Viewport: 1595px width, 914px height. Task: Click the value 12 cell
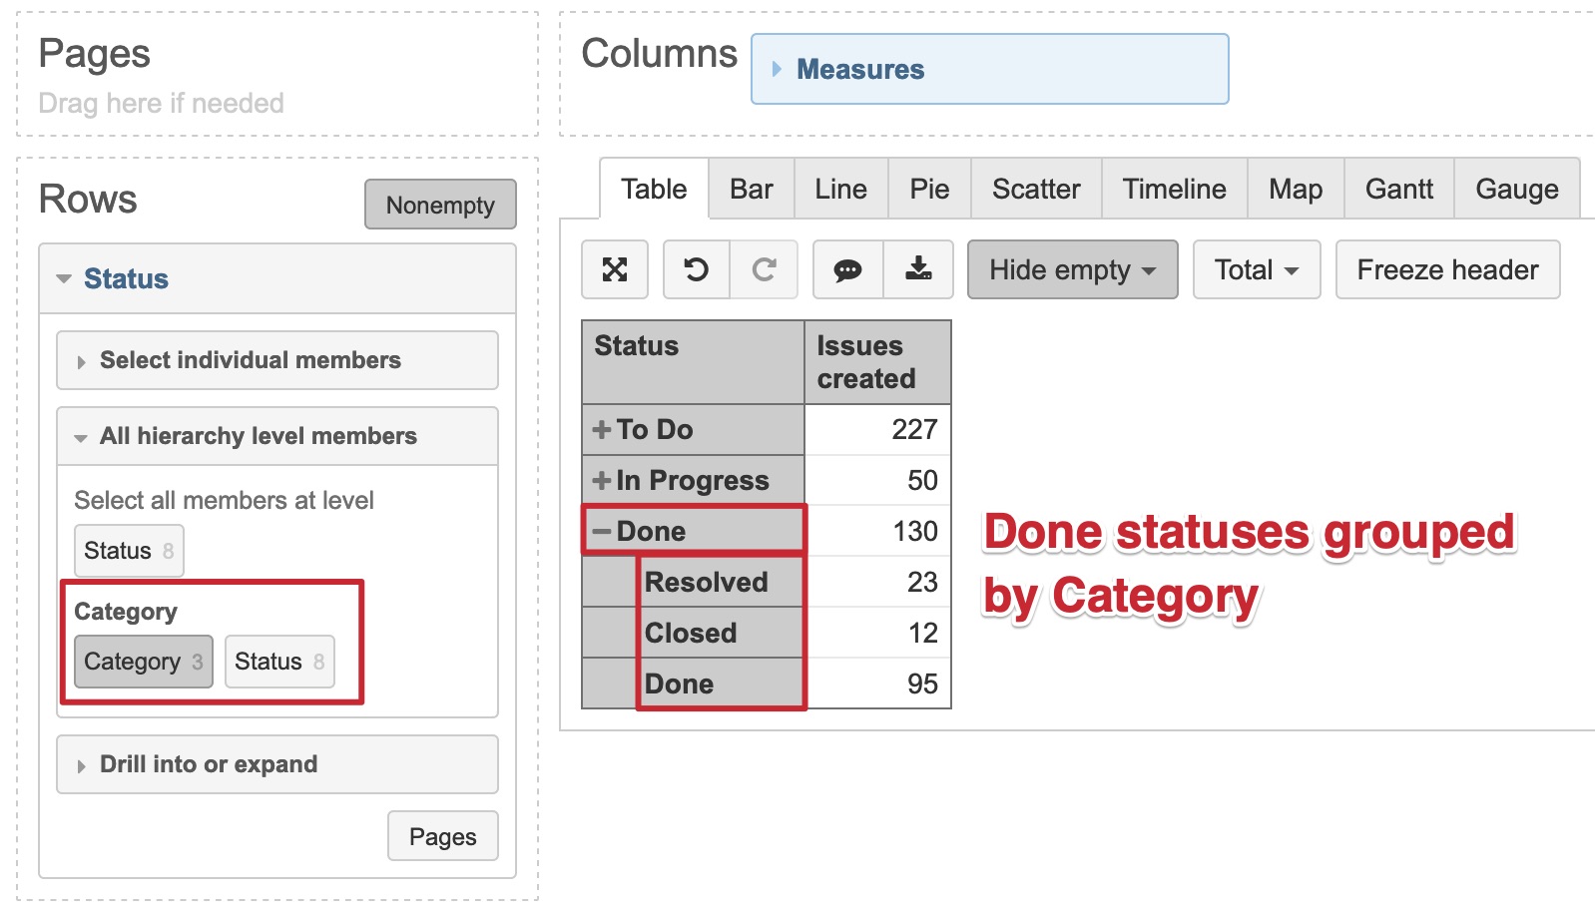(878, 633)
